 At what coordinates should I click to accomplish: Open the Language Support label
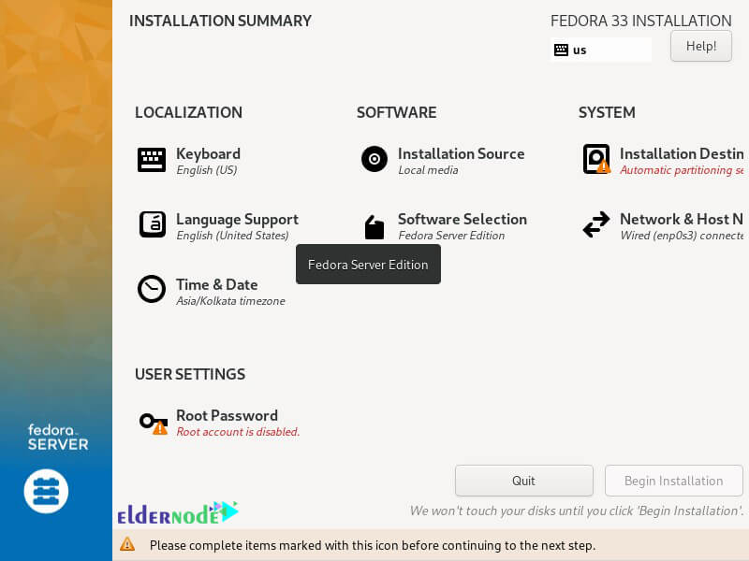pyautogui.click(x=237, y=220)
